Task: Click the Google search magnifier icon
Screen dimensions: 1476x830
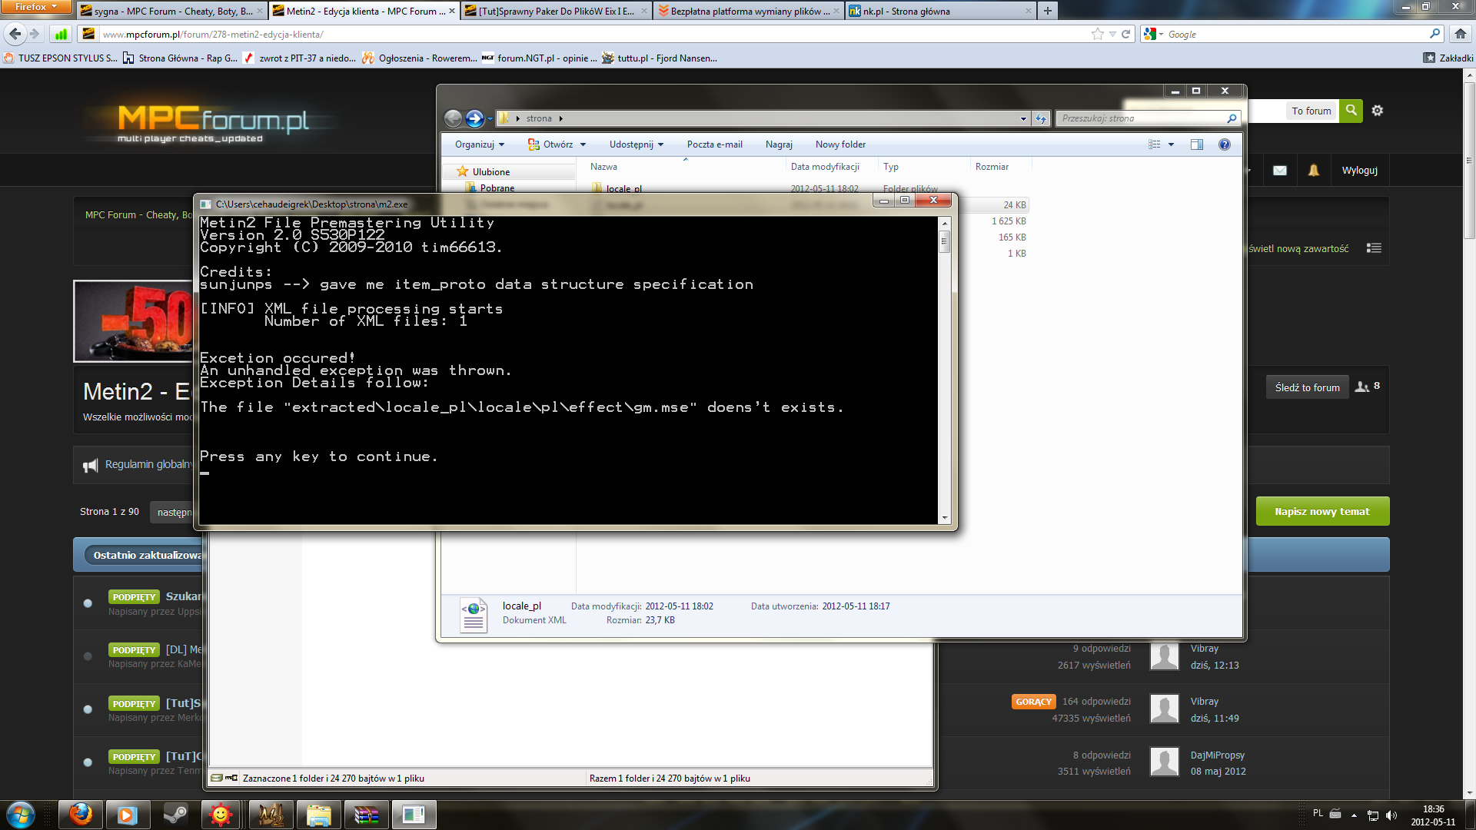Action: pos(1434,34)
